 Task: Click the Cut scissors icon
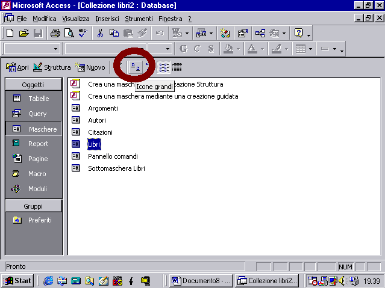click(x=100, y=33)
